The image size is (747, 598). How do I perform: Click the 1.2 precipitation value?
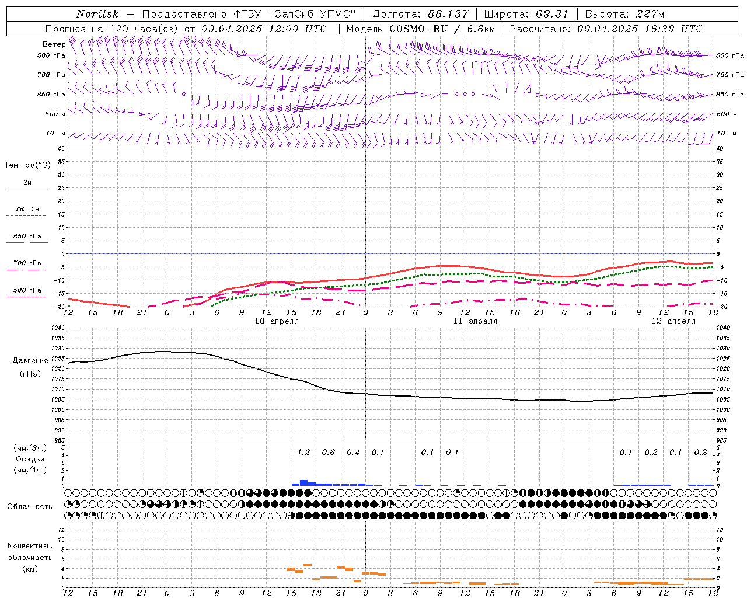coord(303,452)
